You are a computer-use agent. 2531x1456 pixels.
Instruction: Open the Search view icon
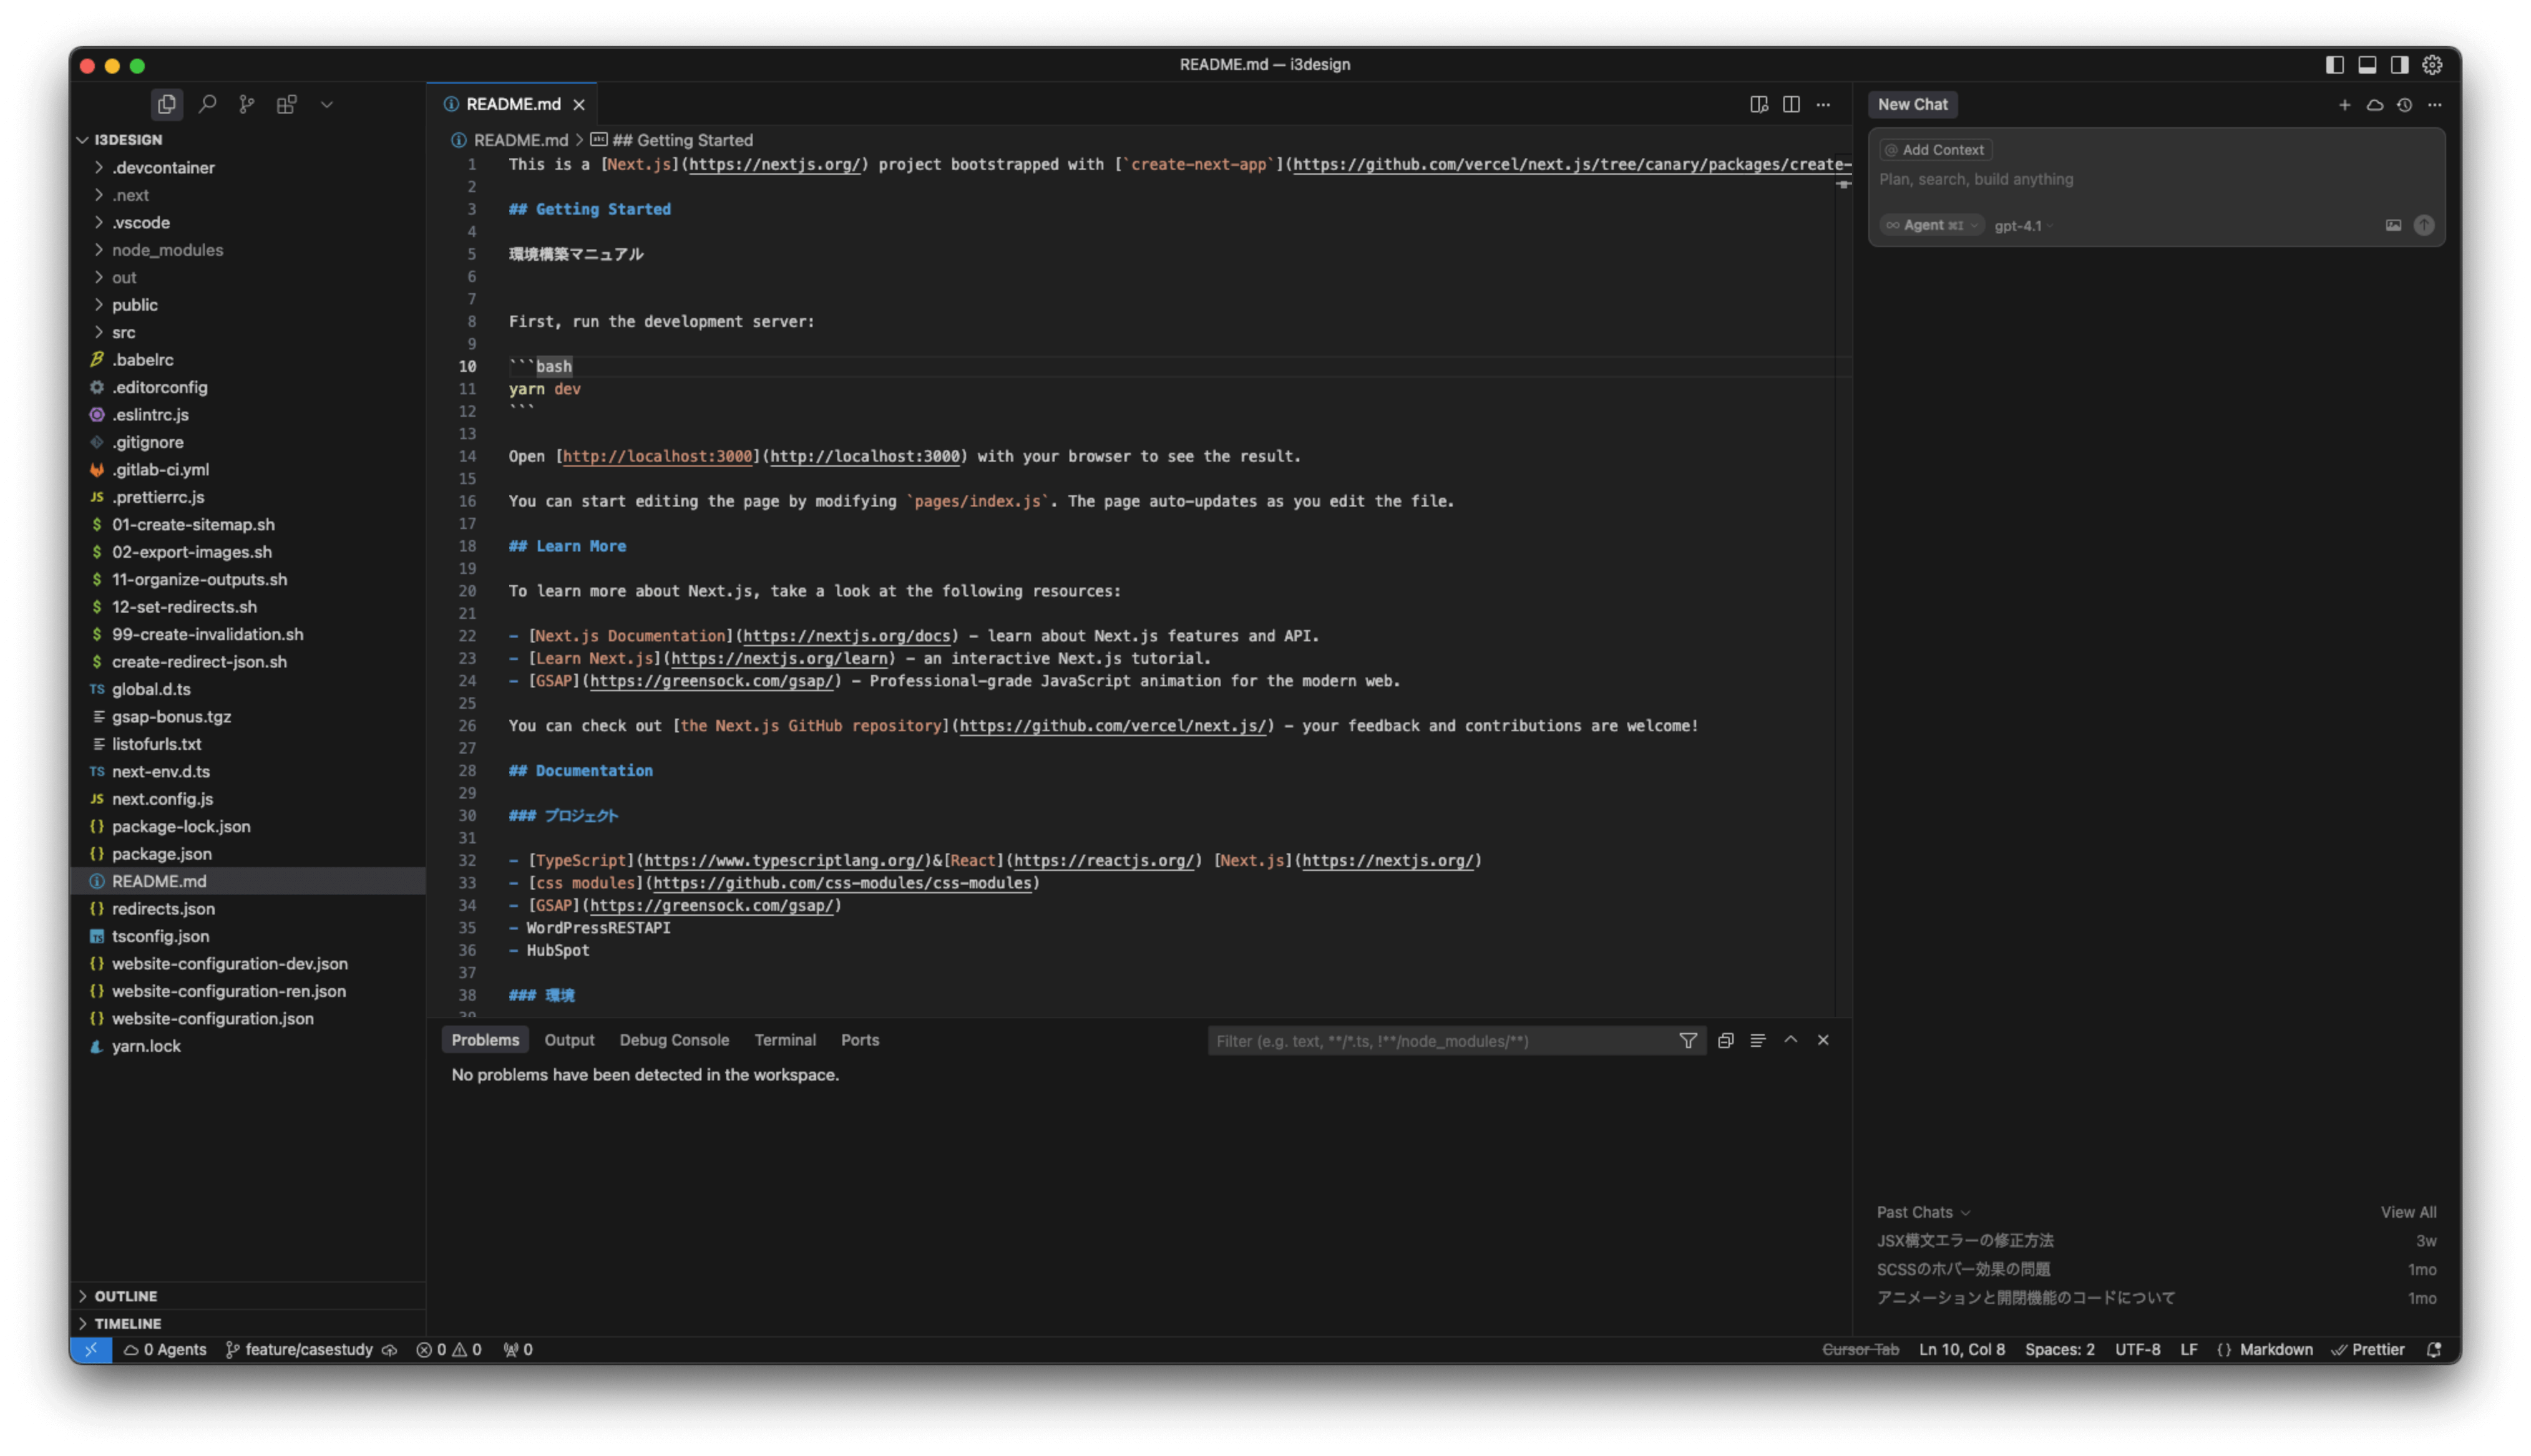tap(207, 104)
